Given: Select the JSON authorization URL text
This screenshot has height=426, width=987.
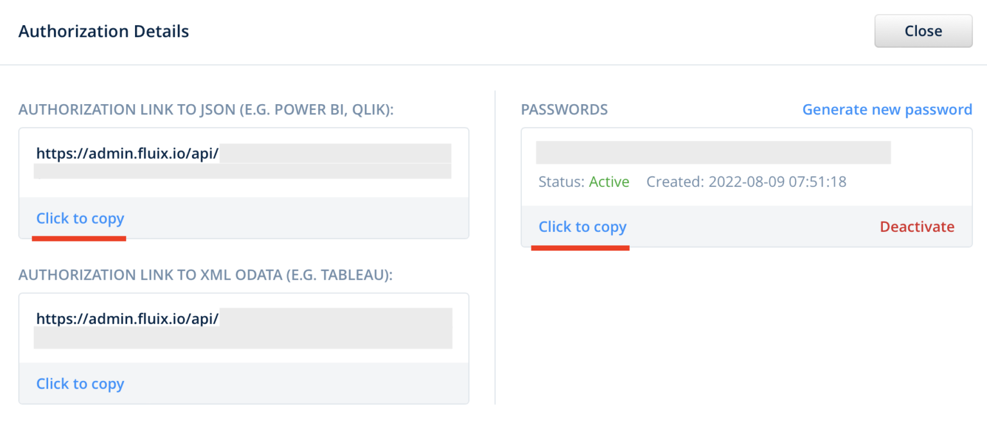Looking at the screenshot, I should 127,154.
